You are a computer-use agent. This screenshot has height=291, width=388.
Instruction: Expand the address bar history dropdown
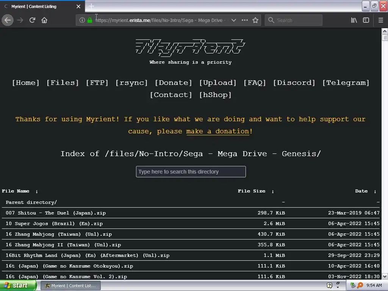[233, 20]
